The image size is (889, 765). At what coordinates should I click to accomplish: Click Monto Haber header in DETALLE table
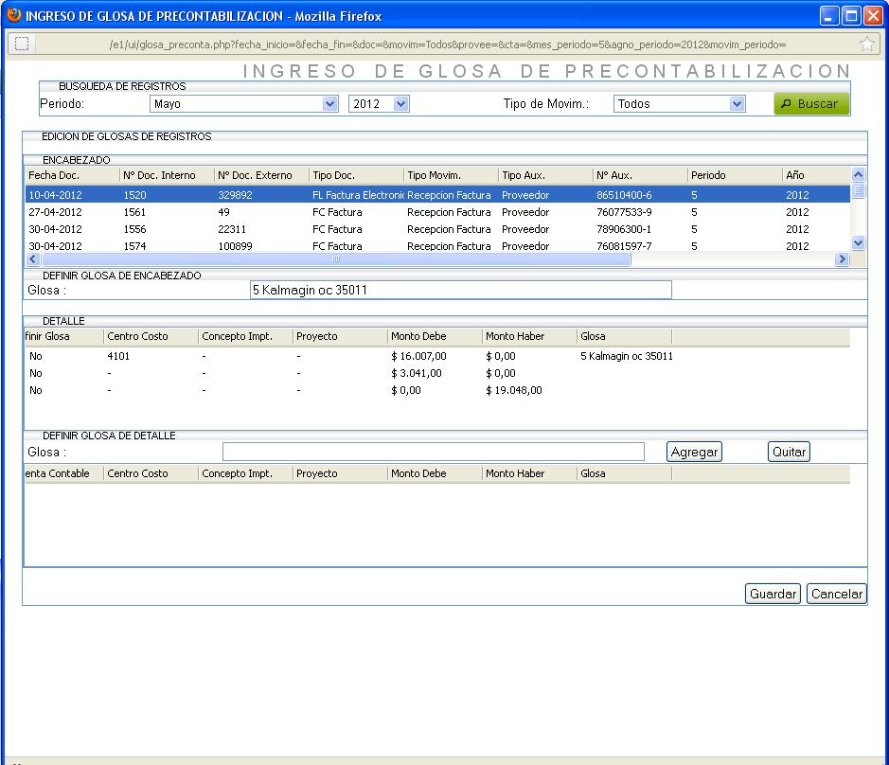[x=529, y=336]
